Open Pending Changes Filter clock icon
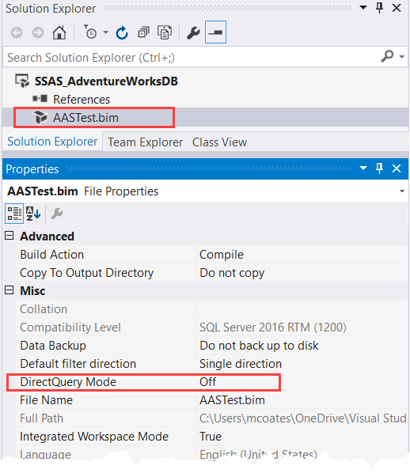Screen dimensions: 410x473 tap(90, 32)
